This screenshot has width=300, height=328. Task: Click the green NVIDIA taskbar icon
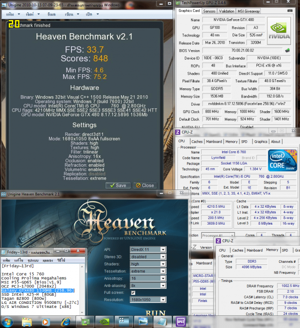(x=105, y=322)
